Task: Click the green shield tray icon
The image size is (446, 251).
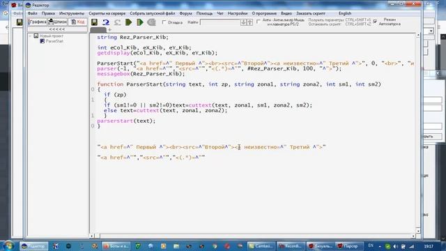Action: 387,246
